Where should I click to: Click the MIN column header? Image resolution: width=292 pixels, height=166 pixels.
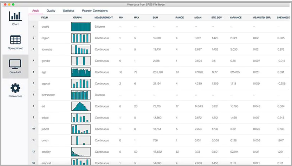[121, 17]
